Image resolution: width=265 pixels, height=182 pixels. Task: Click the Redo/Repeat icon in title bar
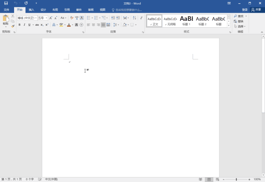pyautogui.click(x=26, y=3)
